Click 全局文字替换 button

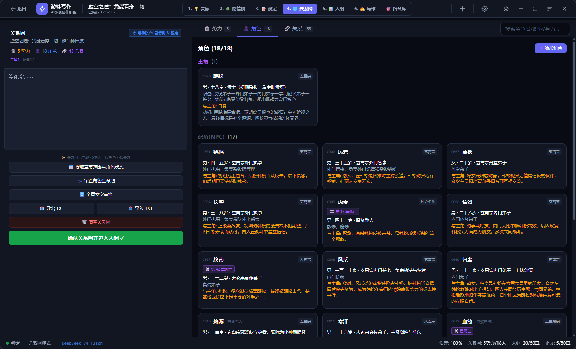point(96,195)
